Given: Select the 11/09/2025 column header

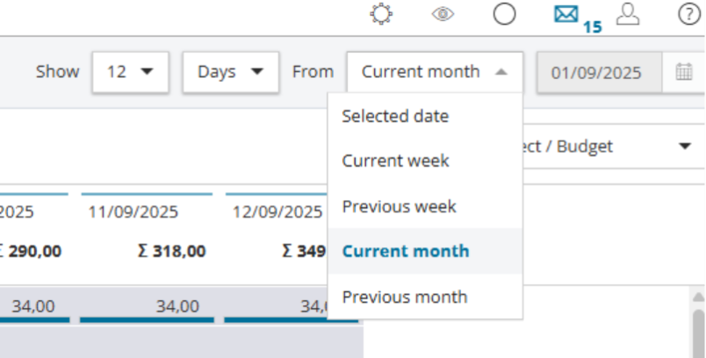Looking at the screenshot, I should pos(133,211).
